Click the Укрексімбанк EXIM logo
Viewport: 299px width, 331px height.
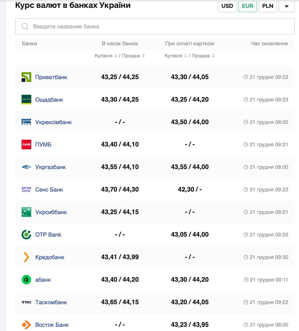tap(26, 122)
